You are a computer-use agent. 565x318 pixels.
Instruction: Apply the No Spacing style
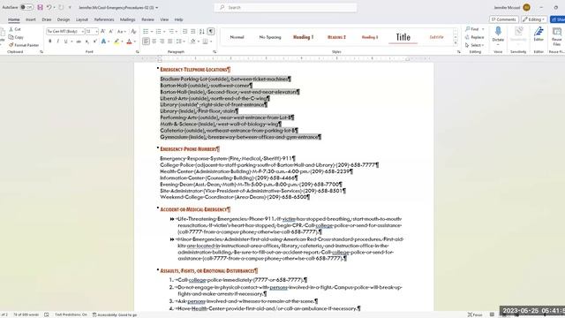tap(270, 37)
